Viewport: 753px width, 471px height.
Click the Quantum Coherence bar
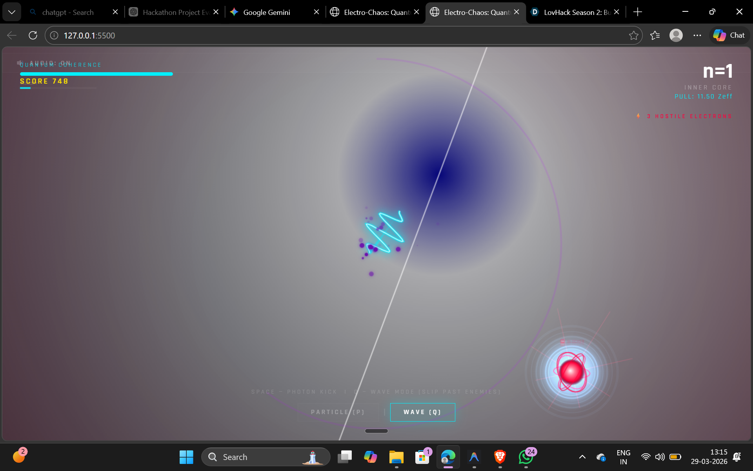(x=96, y=74)
